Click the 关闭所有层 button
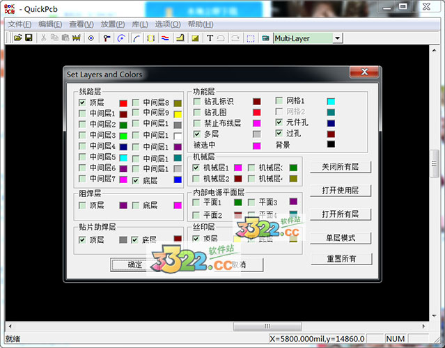Screen dimensions: 445x348 point(341,167)
